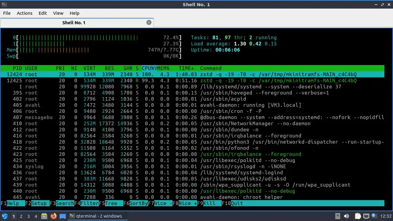Sort by the PID column header

pos(18,68)
